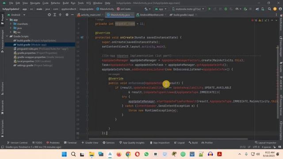Open the Version Control tool window

17,143
